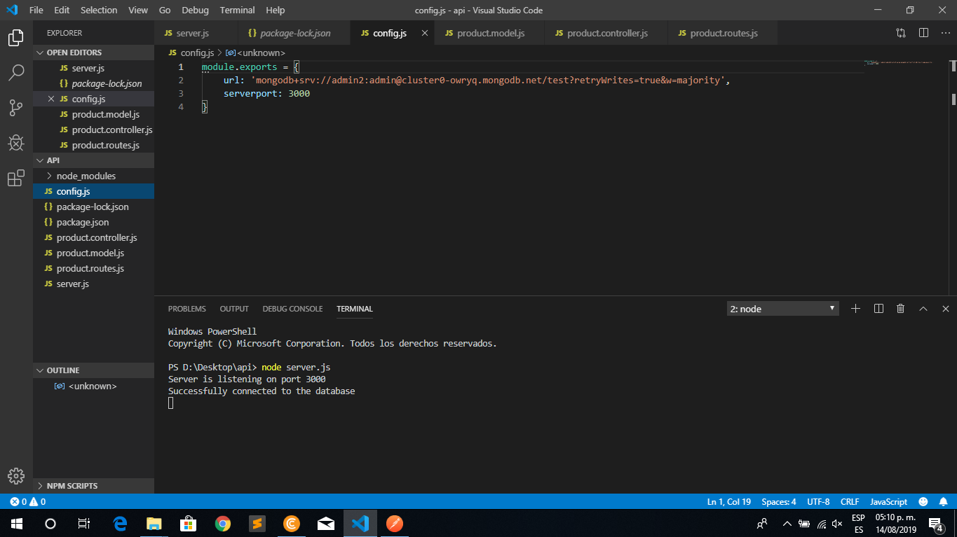This screenshot has width=957, height=537.
Task: Open the Debug menu
Action: point(195,11)
